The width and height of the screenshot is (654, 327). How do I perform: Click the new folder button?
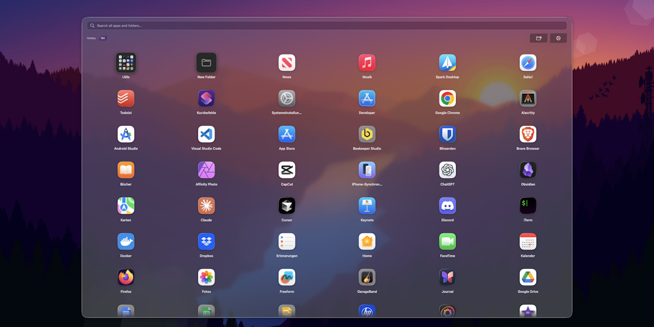point(538,38)
